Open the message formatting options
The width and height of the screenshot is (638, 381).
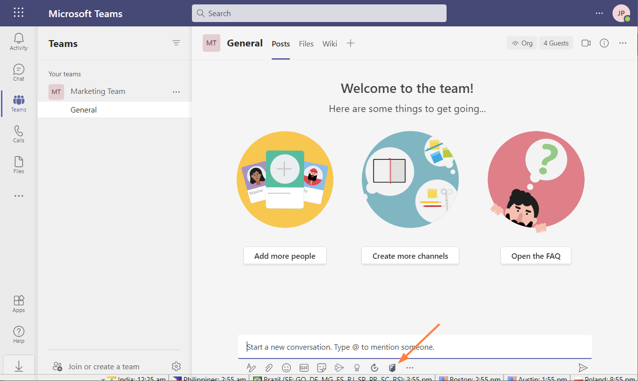(x=251, y=367)
